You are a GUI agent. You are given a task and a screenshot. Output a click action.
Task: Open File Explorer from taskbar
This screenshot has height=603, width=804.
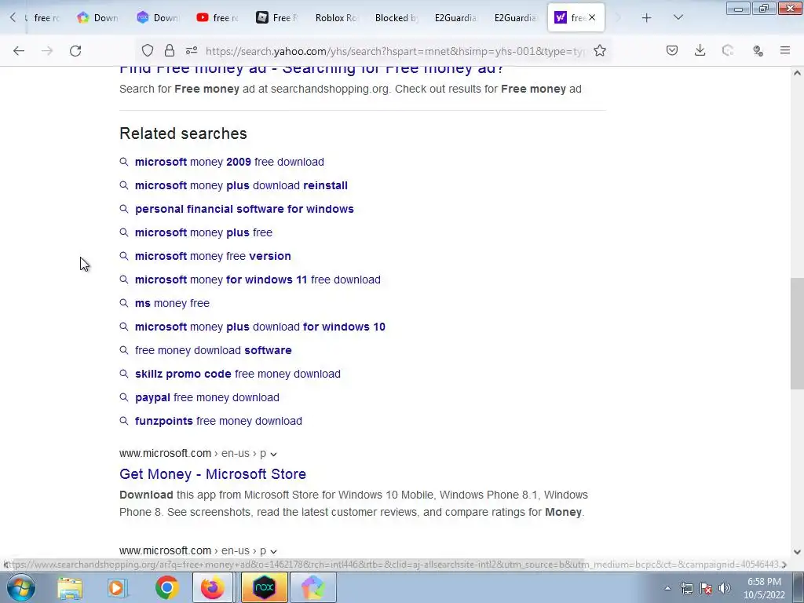[x=70, y=587]
